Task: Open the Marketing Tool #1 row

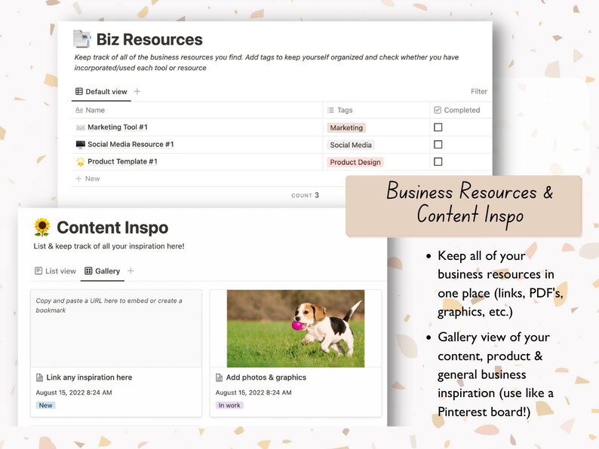Action: click(117, 127)
